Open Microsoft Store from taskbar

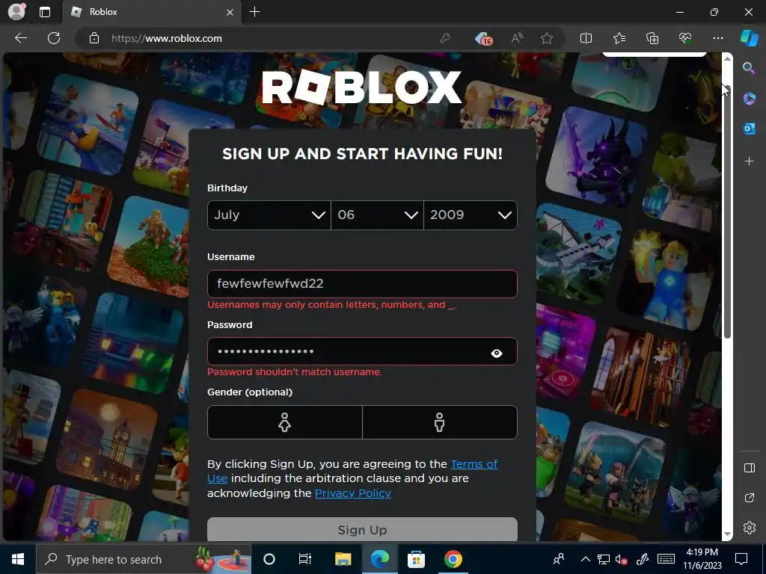coord(416,559)
